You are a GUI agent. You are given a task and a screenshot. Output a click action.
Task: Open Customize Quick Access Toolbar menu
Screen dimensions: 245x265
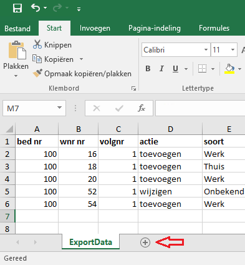click(x=79, y=9)
